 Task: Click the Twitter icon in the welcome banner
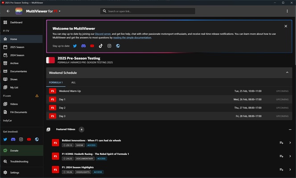pos(75,46)
